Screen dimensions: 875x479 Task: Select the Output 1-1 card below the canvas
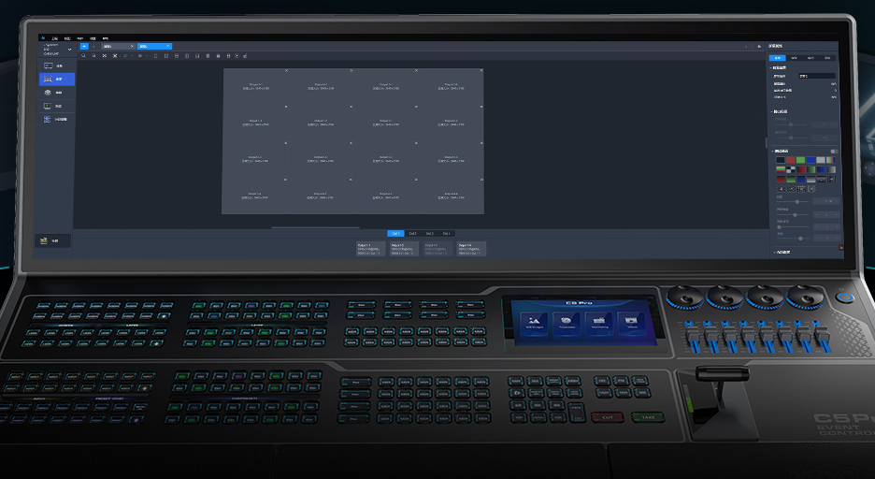click(371, 248)
